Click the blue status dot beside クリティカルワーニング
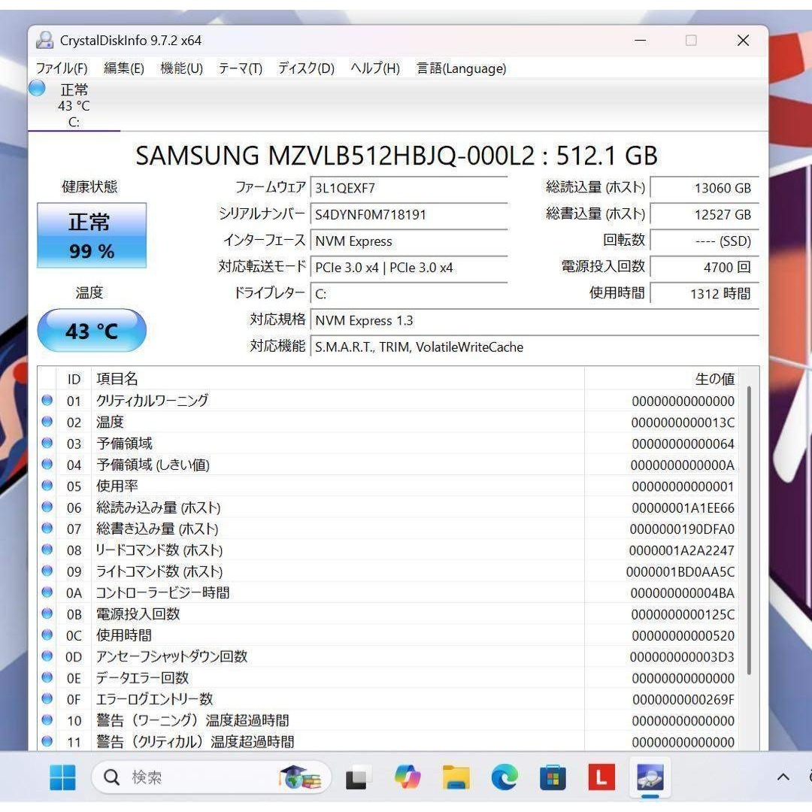 47,401
